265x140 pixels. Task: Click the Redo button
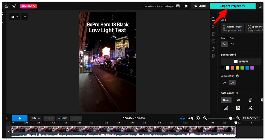(x=76, y=118)
